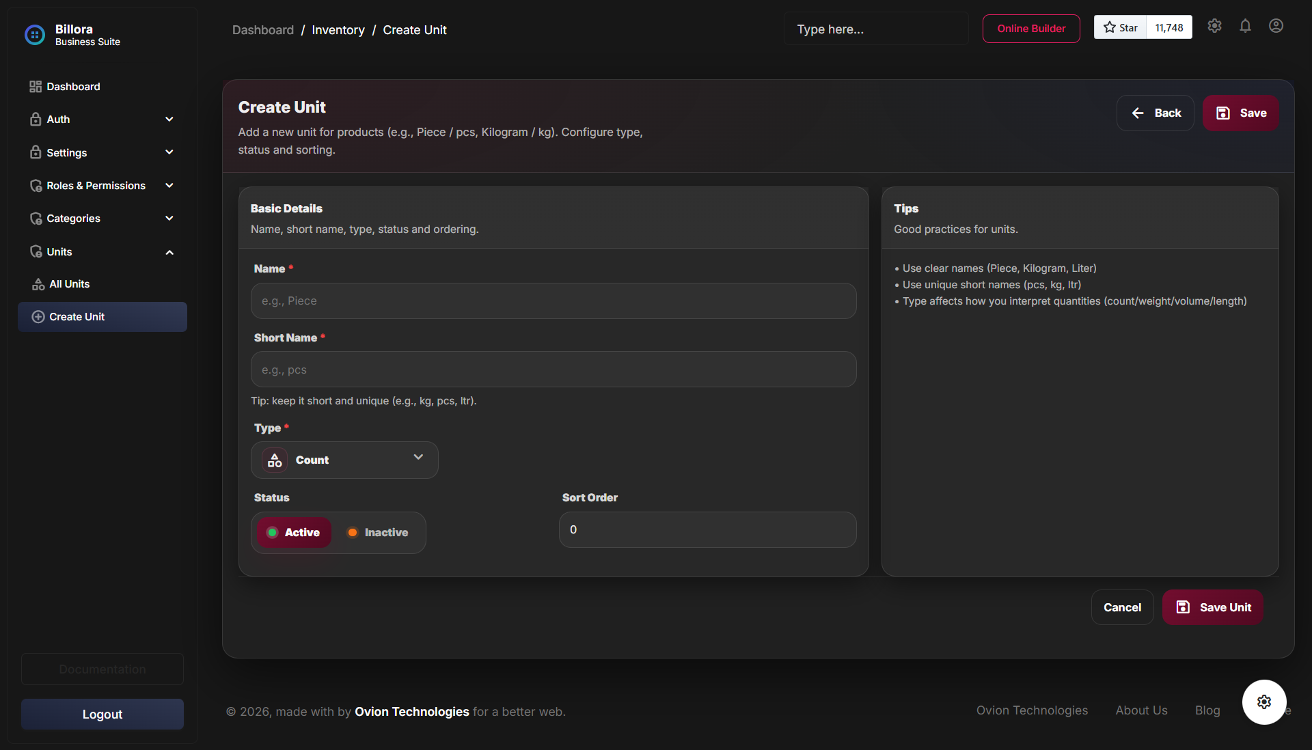Select the Active status option
This screenshot has height=750, width=1312.
pyautogui.click(x=293, y=532)
